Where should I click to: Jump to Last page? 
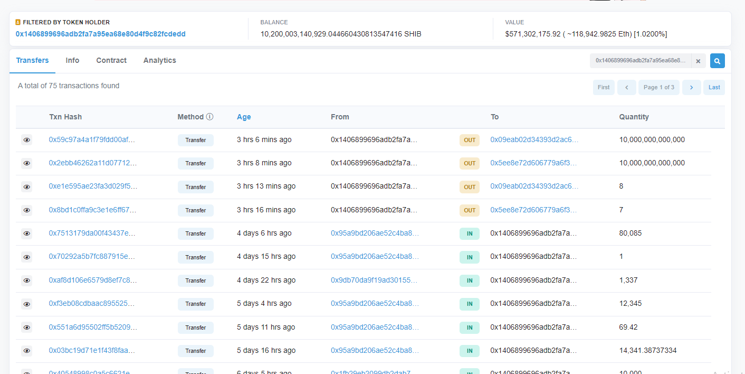point(714,87)
